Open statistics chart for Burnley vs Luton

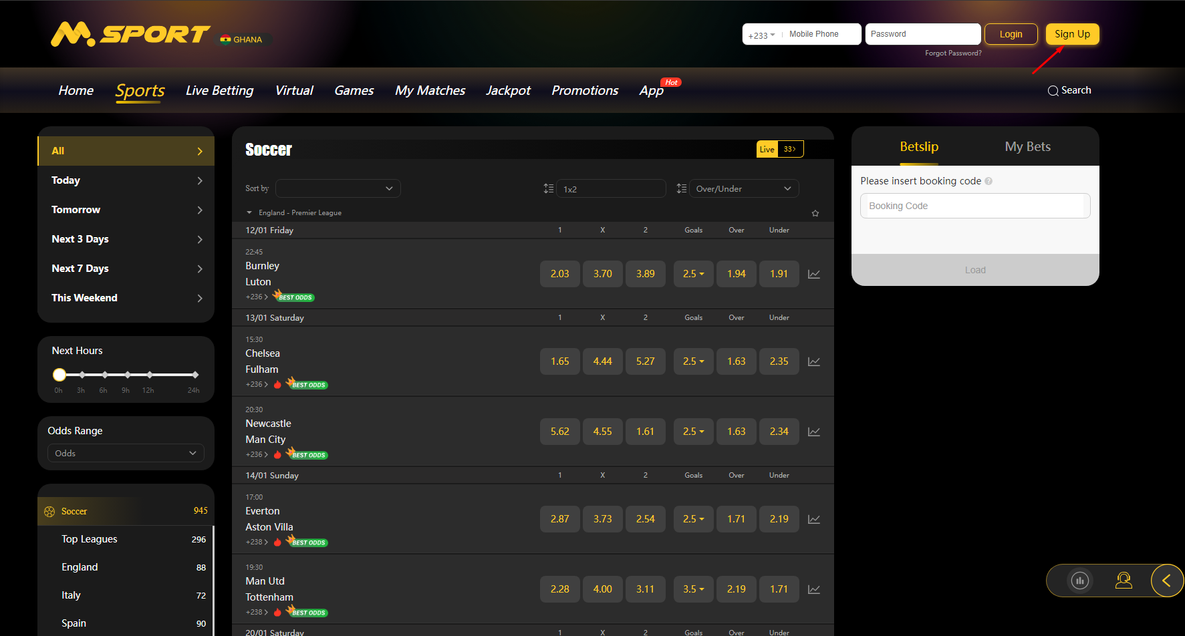point(813,274)
